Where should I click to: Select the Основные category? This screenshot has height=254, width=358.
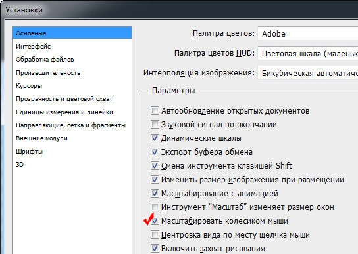coord(72,33)
